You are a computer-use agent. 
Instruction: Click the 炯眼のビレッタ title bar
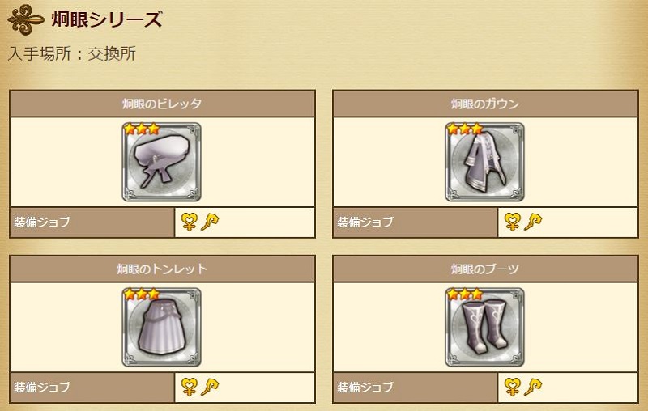[163, 104]
